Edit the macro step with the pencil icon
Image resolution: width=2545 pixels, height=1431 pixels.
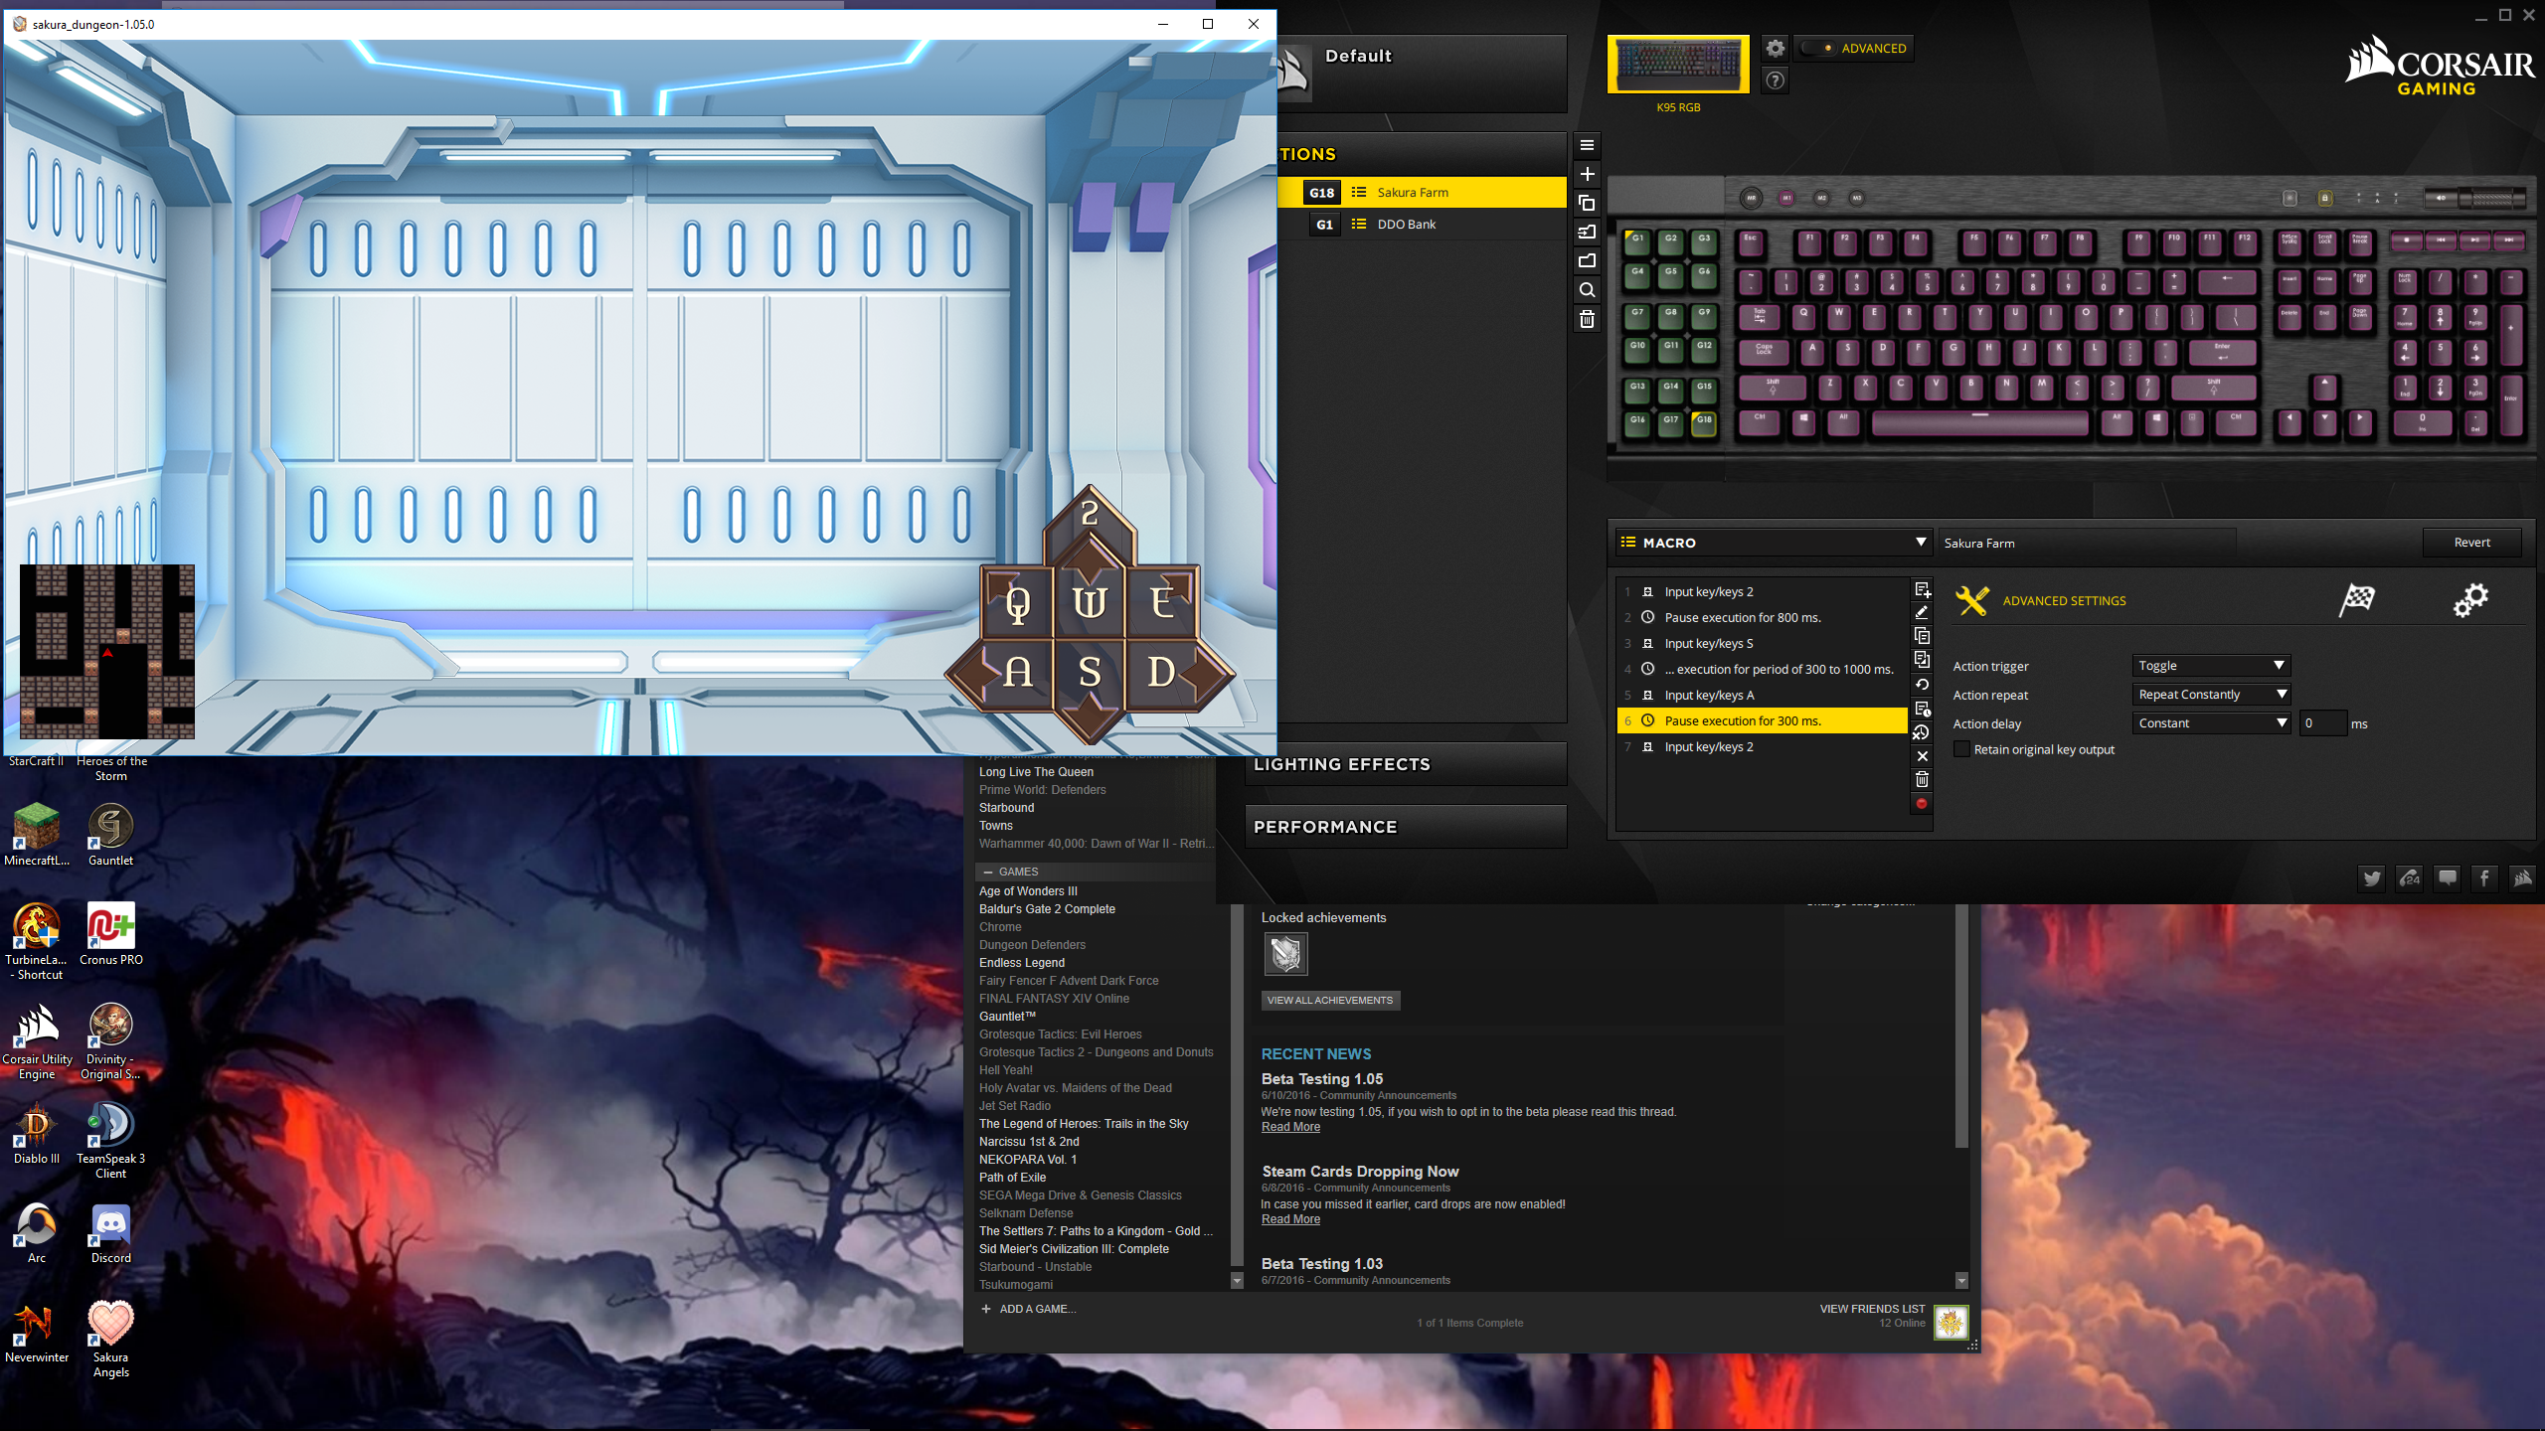(1922, 612)
